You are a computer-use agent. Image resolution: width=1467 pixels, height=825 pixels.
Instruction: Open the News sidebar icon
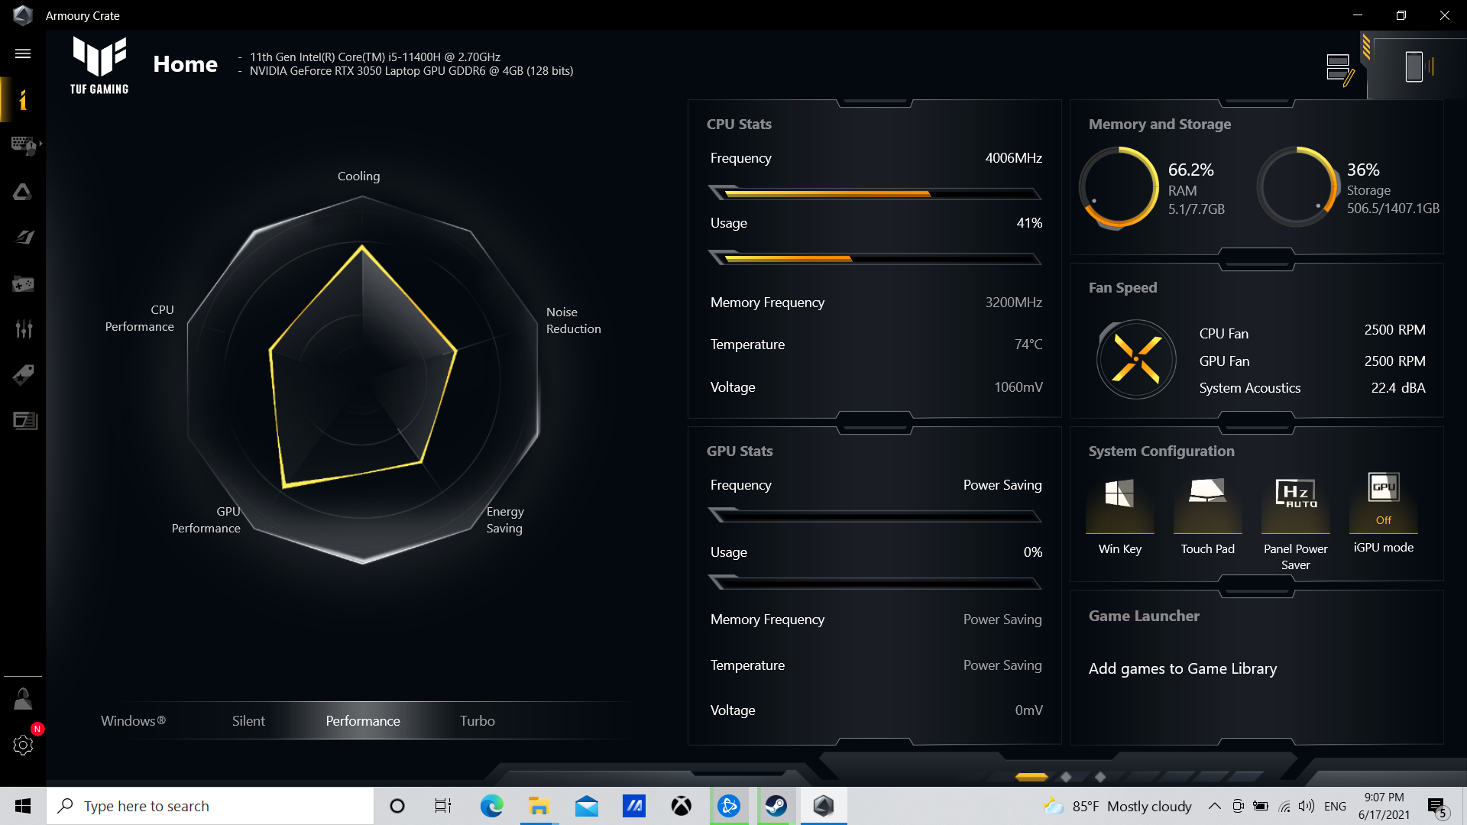click(24, 421)
